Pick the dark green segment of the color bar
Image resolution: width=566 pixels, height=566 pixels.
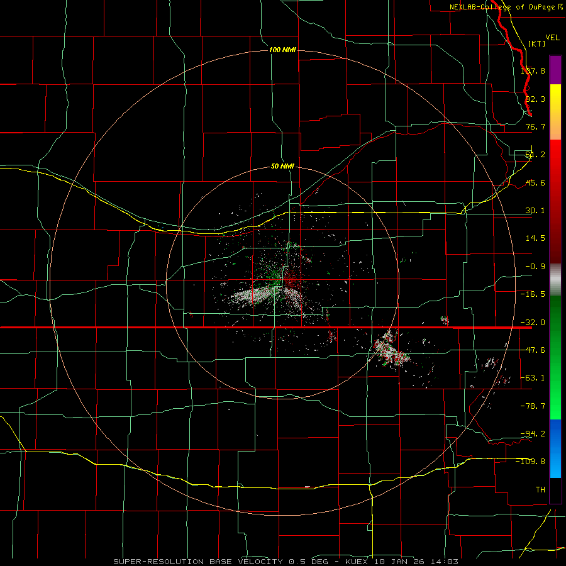point(555,318)
